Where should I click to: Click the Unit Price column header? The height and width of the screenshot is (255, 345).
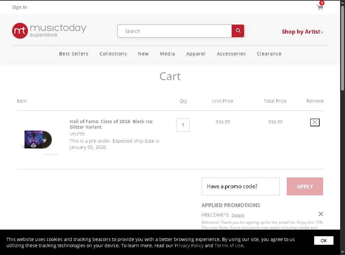[x=223, y=101]
